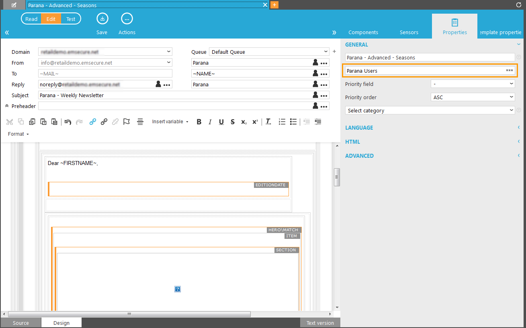The height and width of the screenshot is (328, 526).
Task: Click the horizontal scrollbar of the editor
Action: pos(129,314)
